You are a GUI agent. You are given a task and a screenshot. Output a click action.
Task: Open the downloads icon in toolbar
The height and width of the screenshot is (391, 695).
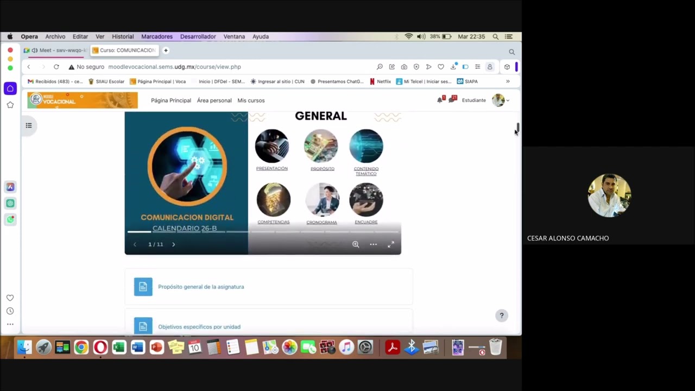click(453, 67)
